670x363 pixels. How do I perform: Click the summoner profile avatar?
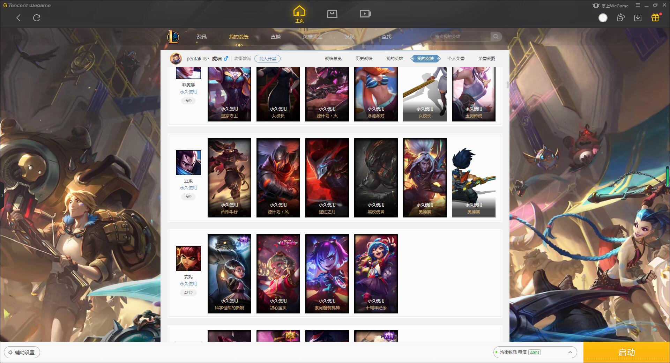coord(176,59)
